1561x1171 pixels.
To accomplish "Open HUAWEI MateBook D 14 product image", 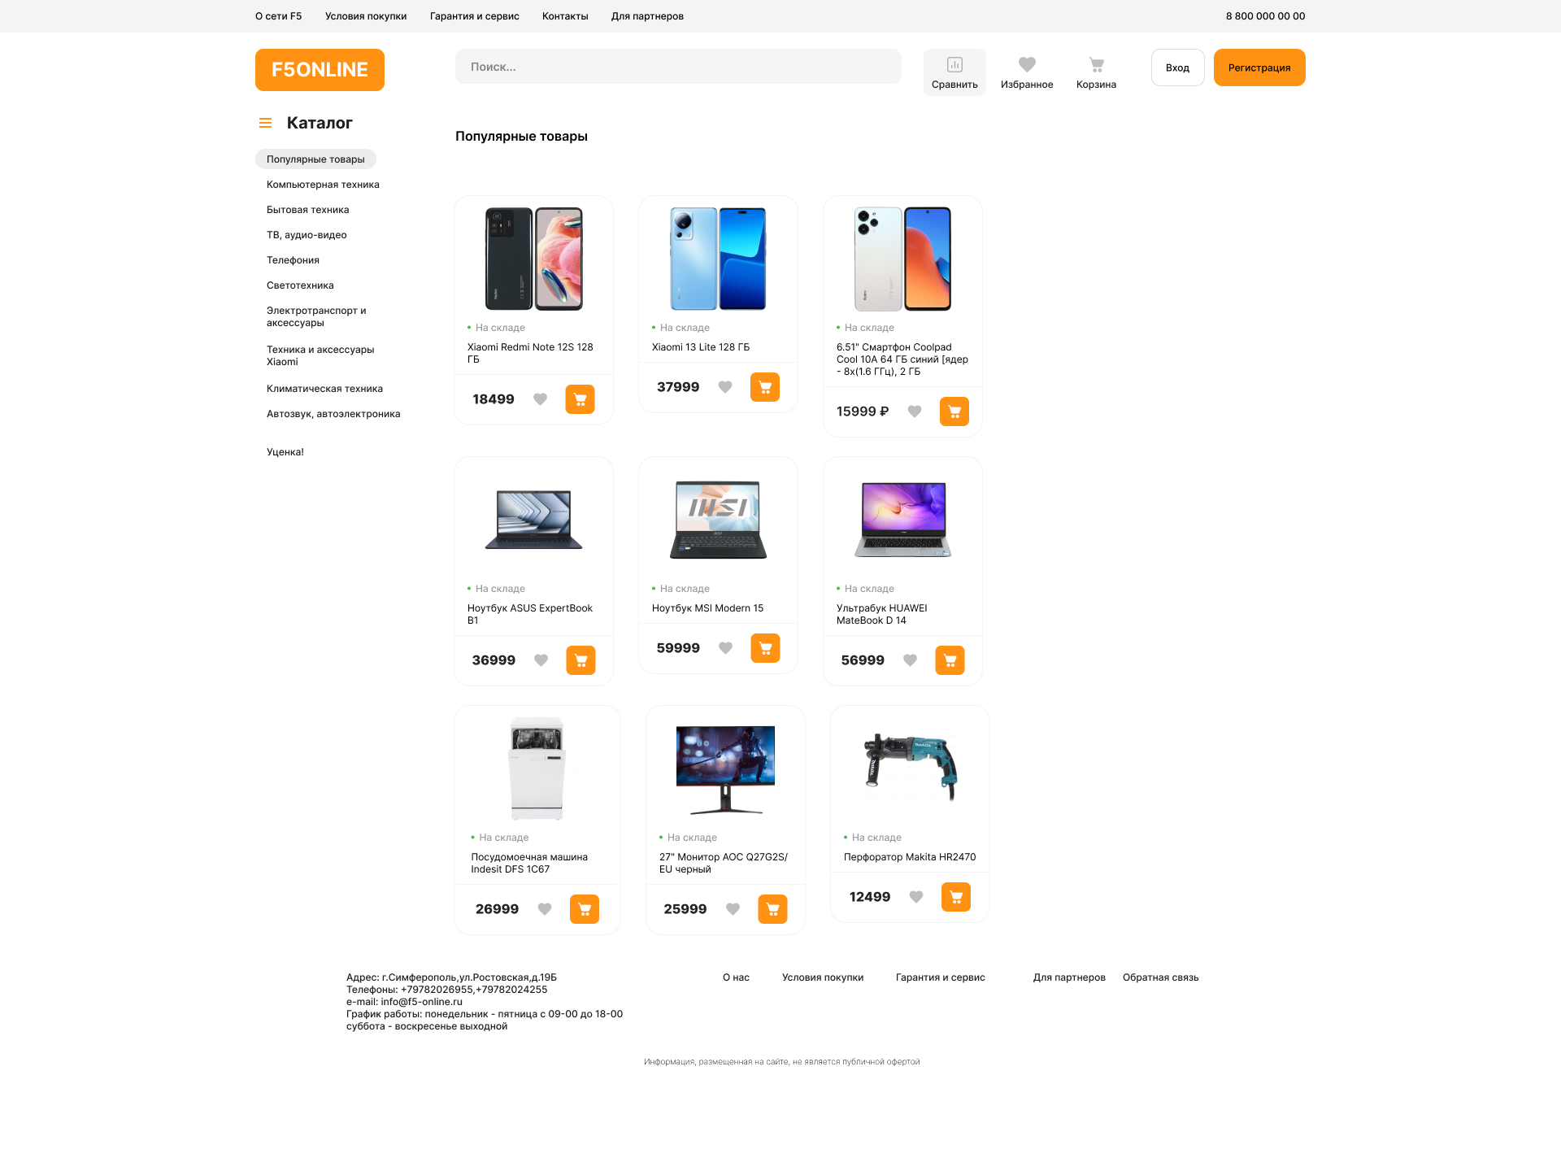I will point(902,519).
